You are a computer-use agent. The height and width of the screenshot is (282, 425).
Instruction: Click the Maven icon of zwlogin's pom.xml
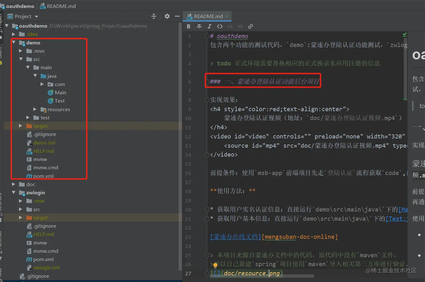coord(29,259)
